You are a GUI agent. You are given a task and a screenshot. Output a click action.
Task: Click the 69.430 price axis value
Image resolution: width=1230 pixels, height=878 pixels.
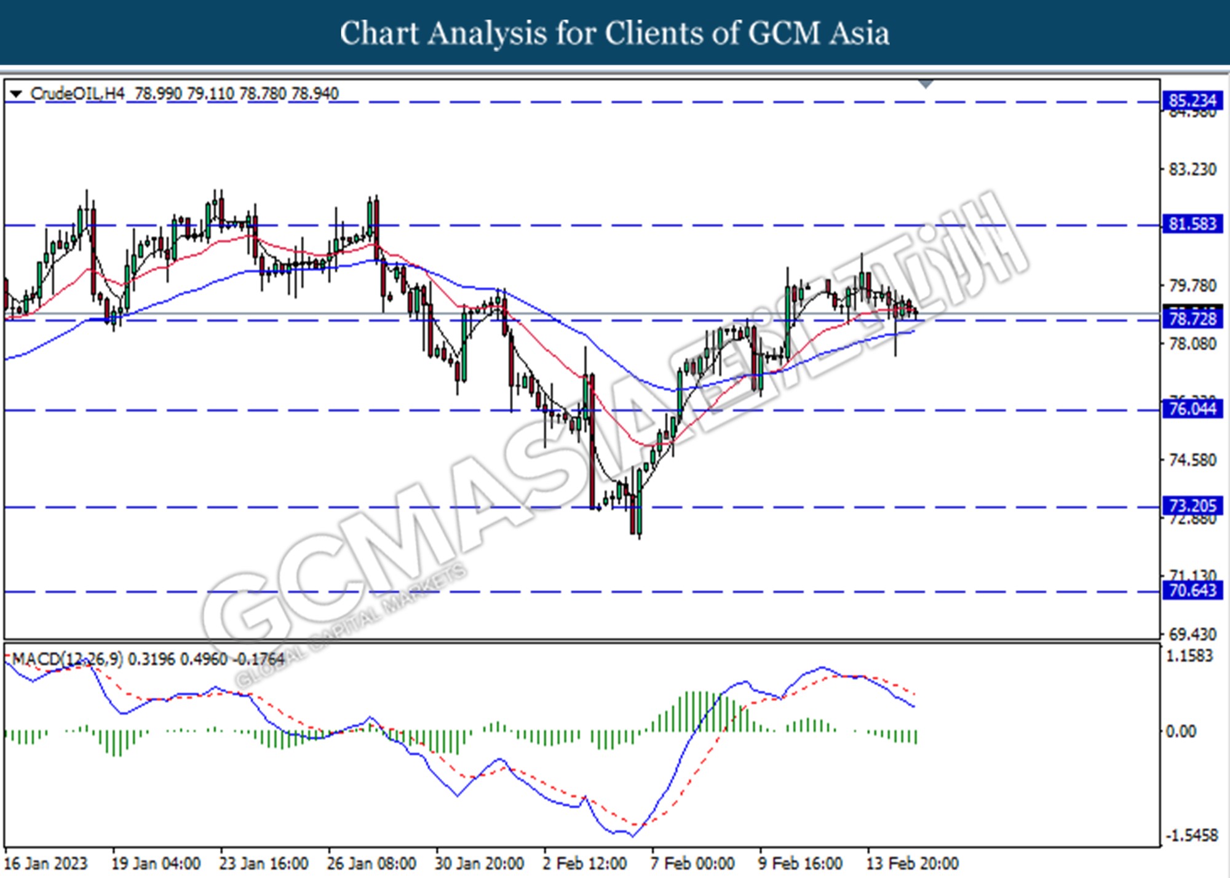1192,635
